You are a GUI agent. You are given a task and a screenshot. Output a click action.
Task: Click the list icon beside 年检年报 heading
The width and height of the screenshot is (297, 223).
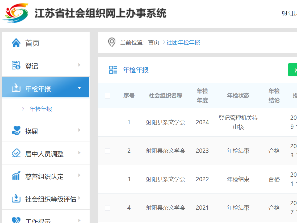(113, 70)
